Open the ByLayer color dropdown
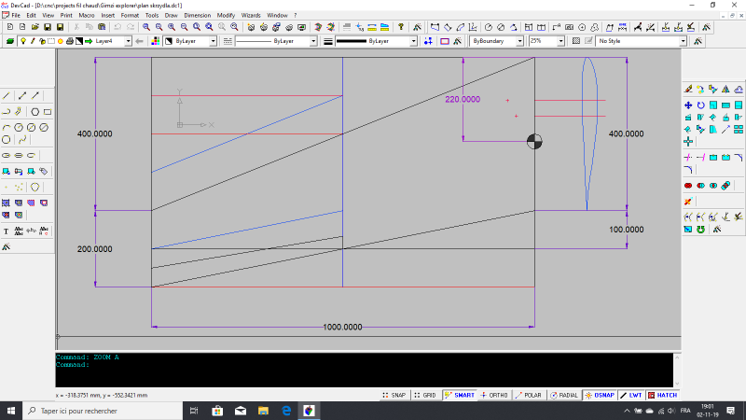This screenshot has height=420, width=746. (213, 41)
